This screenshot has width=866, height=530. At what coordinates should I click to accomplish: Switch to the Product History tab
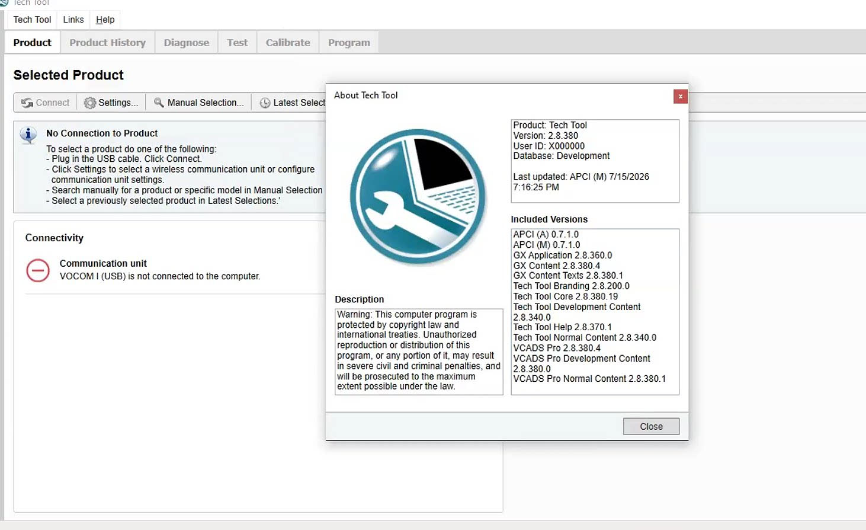pyautogui.click(x=107, y=43)
